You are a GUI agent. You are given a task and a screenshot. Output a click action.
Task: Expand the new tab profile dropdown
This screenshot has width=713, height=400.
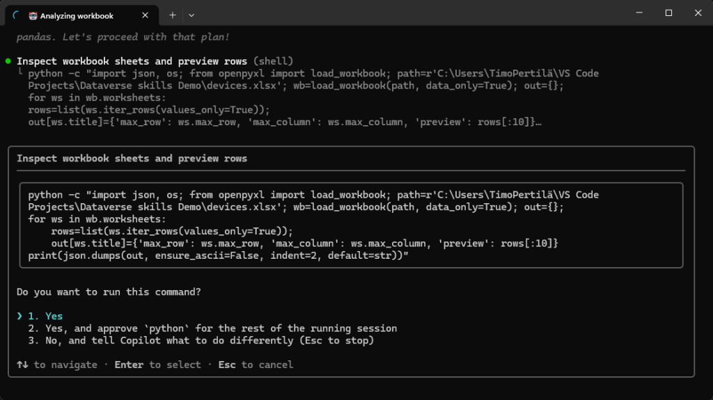[191, 15]
